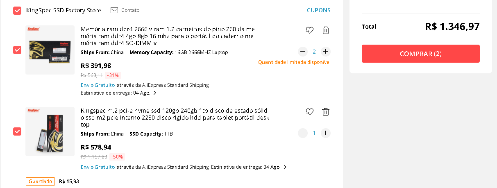Toggle the RAM memory item checkbox

pyautogui.click(x=17, y=50)
